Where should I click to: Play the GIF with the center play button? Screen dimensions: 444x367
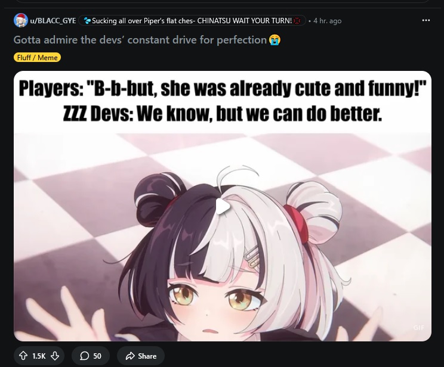click(x=223, y=206)
